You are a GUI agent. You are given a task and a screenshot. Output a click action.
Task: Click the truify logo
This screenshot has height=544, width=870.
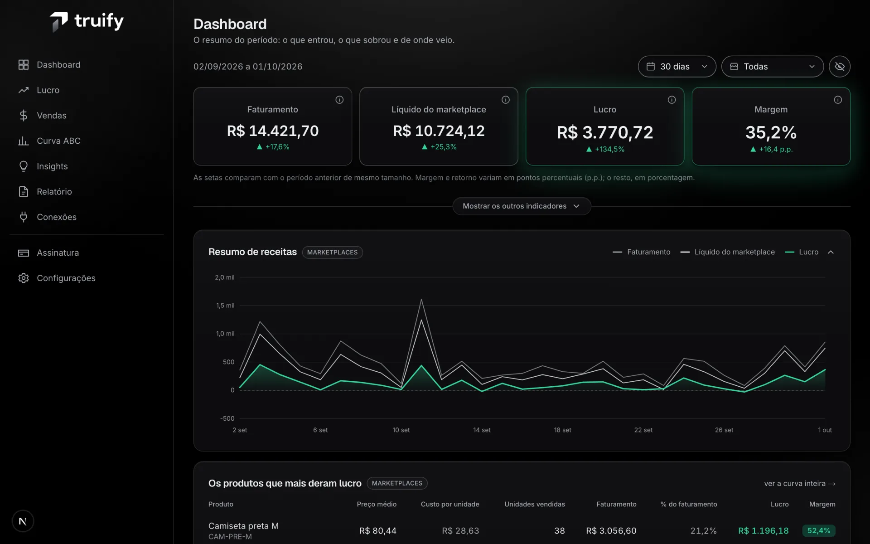87,21
